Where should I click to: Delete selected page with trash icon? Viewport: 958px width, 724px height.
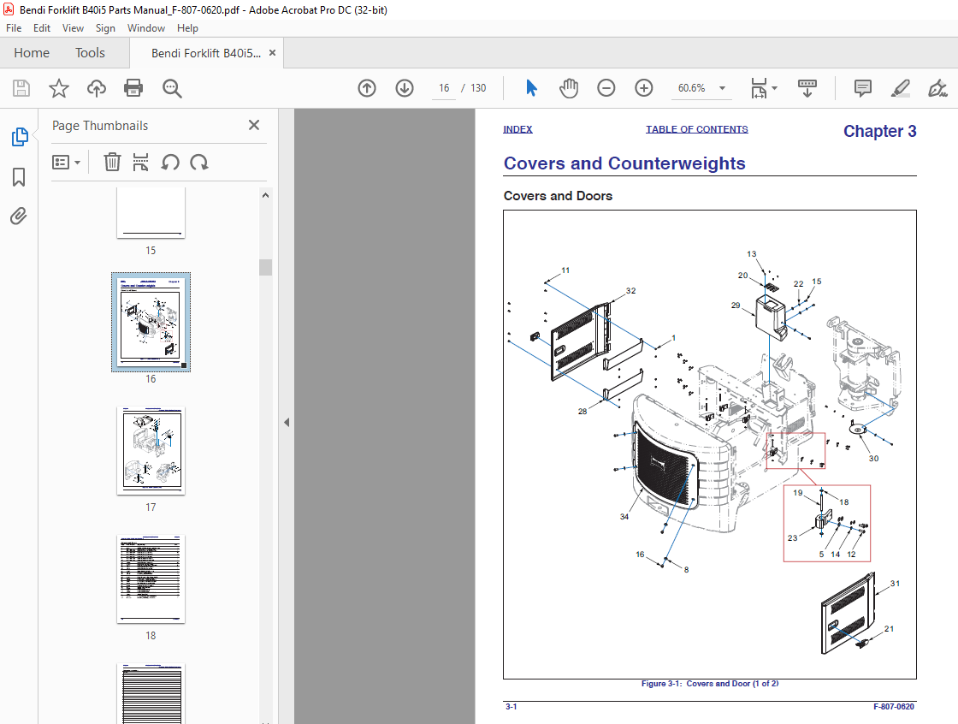(x=112, y=162)
